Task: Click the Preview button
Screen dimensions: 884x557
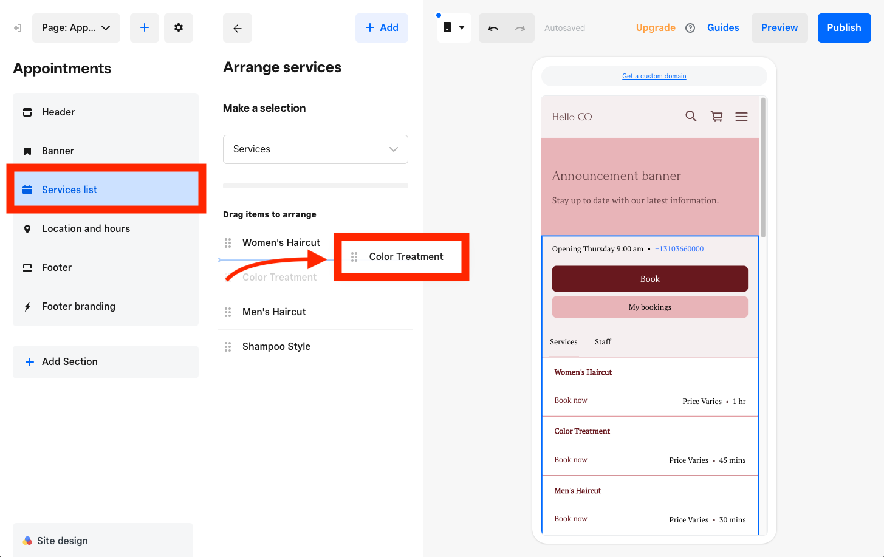Action: 779,28
